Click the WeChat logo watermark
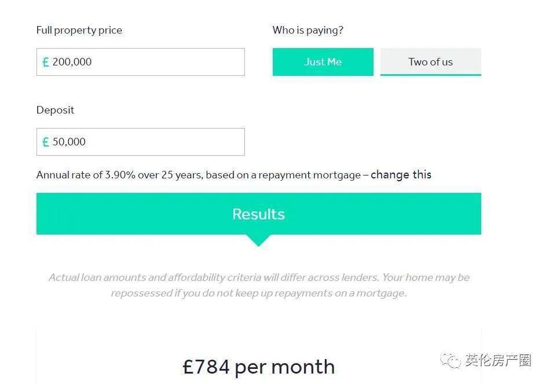Image resolution: width=549 pixels, height=384 pixels. [451, 361]
